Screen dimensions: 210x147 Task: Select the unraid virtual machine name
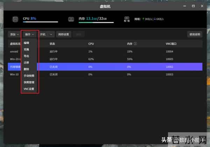(14, 52)
